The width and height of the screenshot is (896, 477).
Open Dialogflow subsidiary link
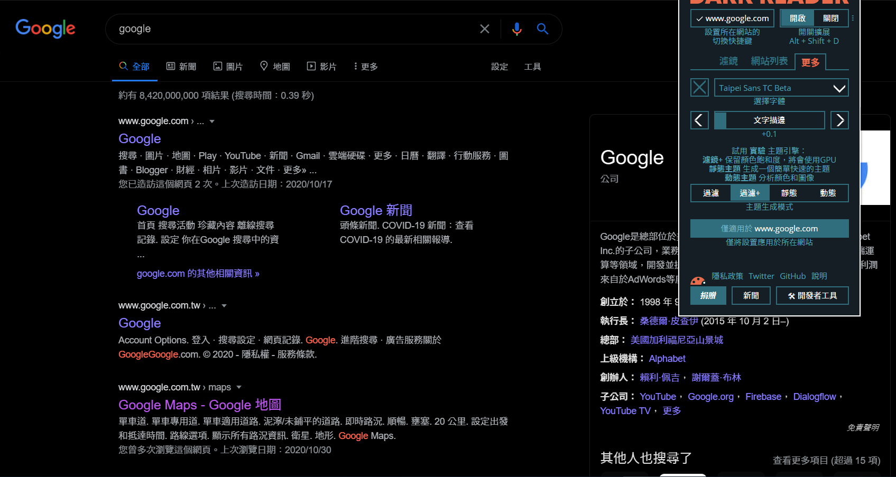click(x=815, y=397)
